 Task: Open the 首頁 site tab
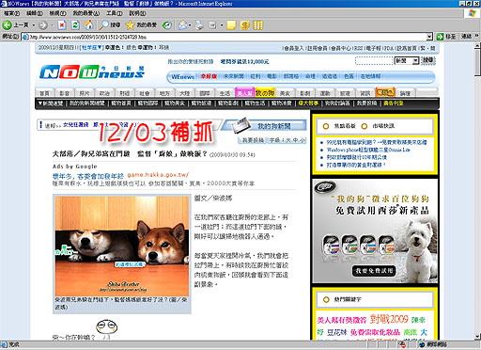[44, 93]
